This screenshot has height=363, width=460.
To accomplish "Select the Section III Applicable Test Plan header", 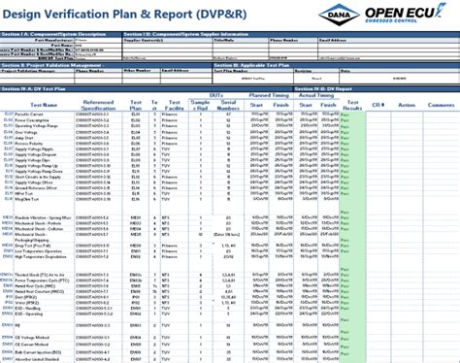I will [251, 65].
